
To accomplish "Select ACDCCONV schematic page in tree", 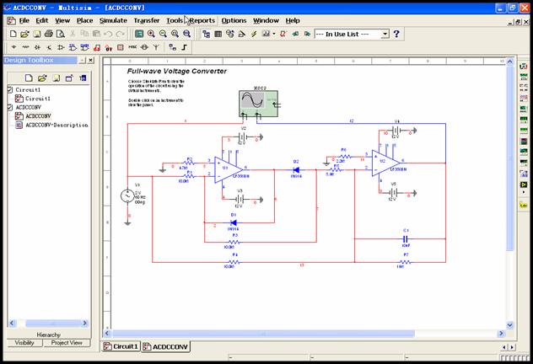I will coord(39,116).
